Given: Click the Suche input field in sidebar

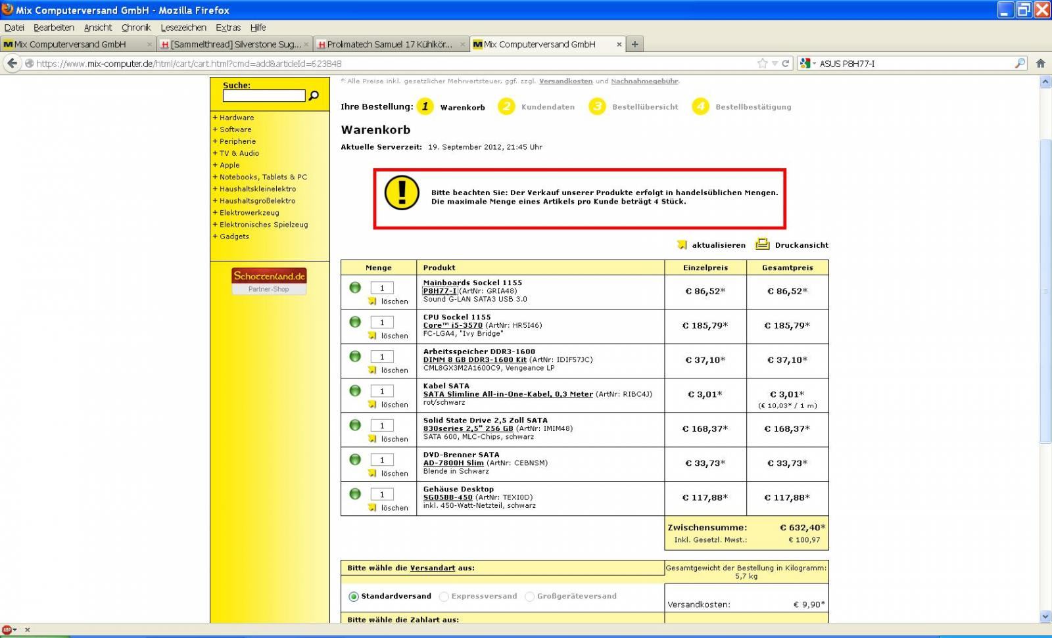Looking at the screenshot, I should click(264, 96).
